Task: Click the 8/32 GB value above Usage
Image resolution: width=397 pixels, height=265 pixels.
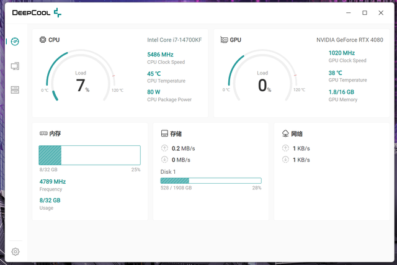Action: [50, 200]
